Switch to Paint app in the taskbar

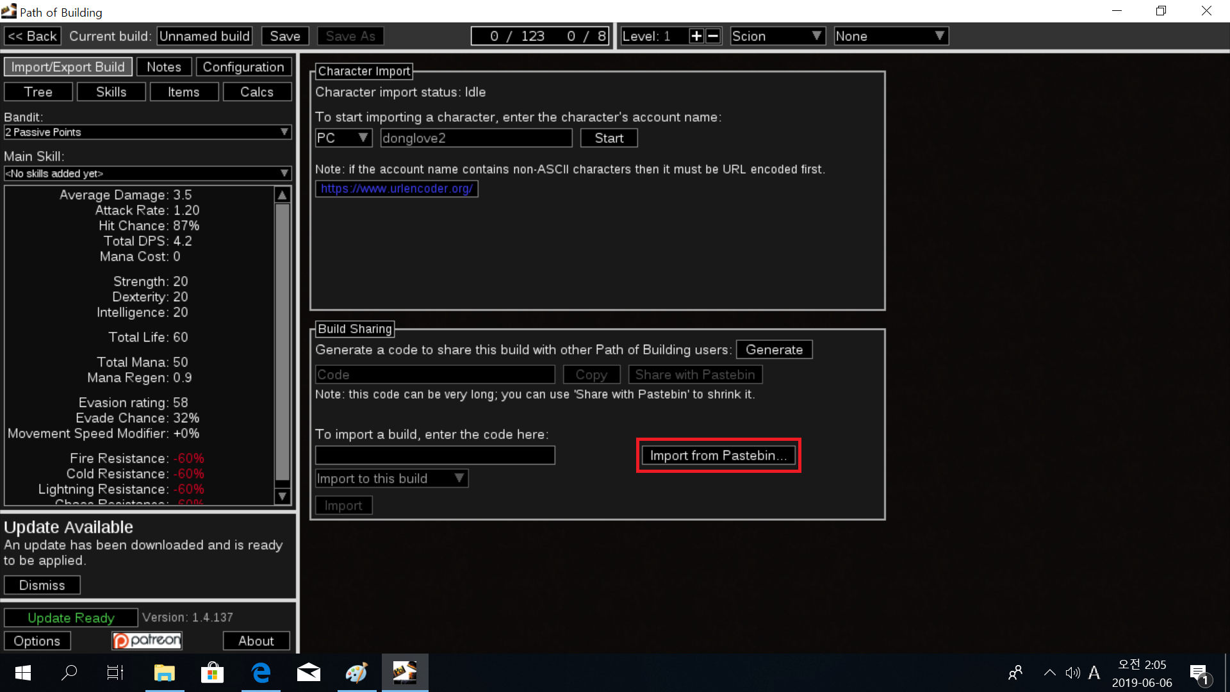pos(357,673)
